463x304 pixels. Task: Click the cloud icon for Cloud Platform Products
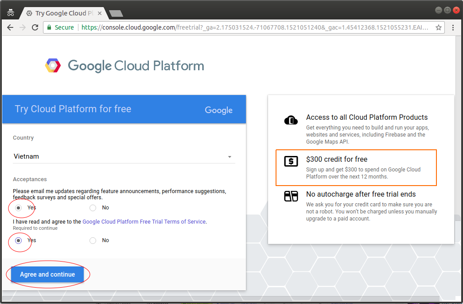coord(291,121)
